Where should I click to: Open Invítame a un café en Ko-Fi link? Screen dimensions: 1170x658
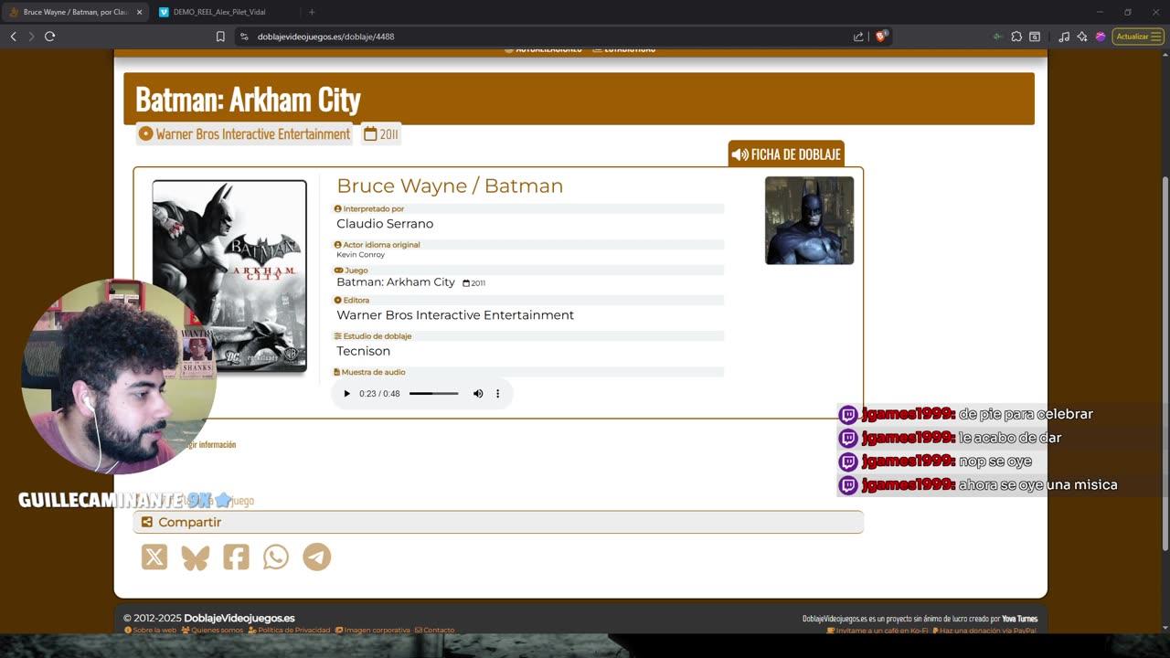[877, 631]
